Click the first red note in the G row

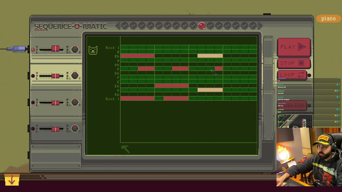tap(146, 69)
